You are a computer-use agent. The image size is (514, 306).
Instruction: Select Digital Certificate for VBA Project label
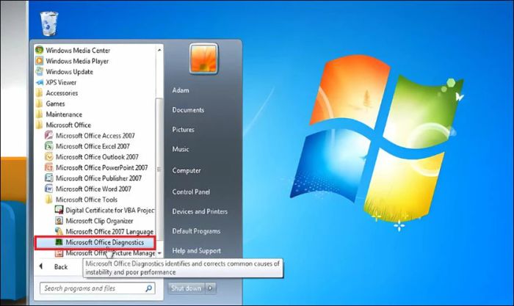110,210
